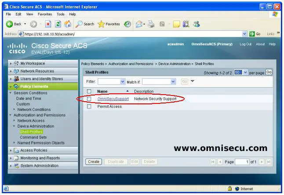Click the Network Resources icon
Screen dimensions: 284x195
coord(16,71)
